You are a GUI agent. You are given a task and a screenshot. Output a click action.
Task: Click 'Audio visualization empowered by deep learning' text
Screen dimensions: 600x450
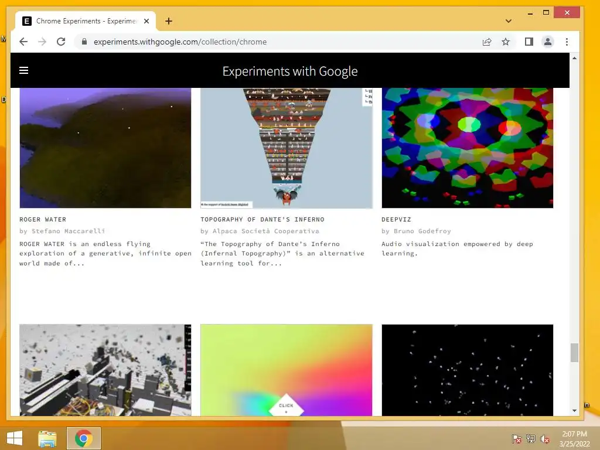click(457, 248)
